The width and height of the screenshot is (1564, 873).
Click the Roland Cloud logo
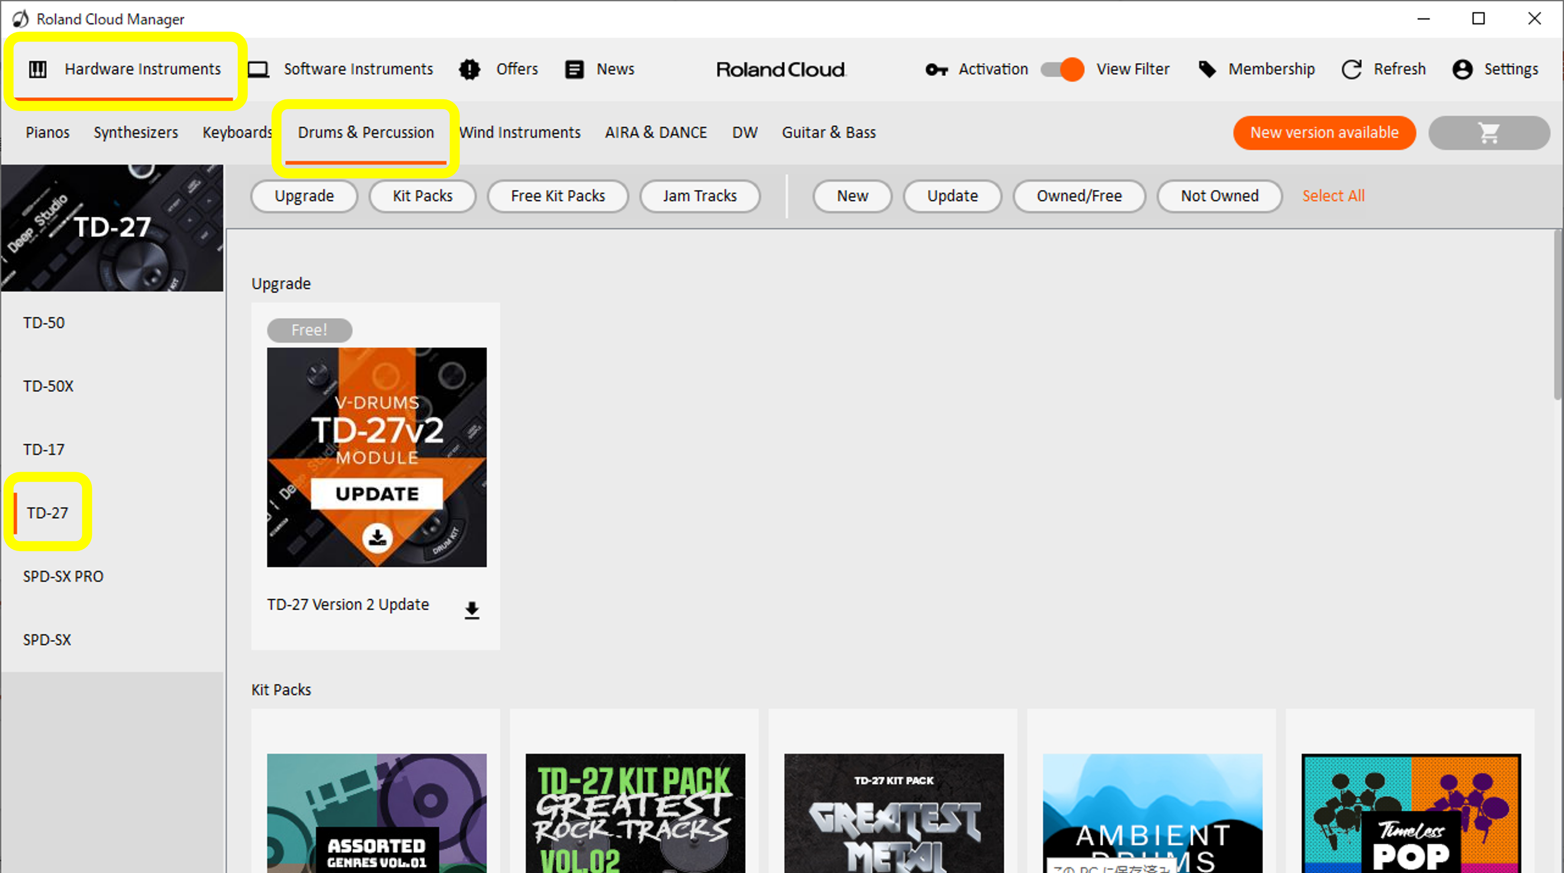tap(781, 69)
